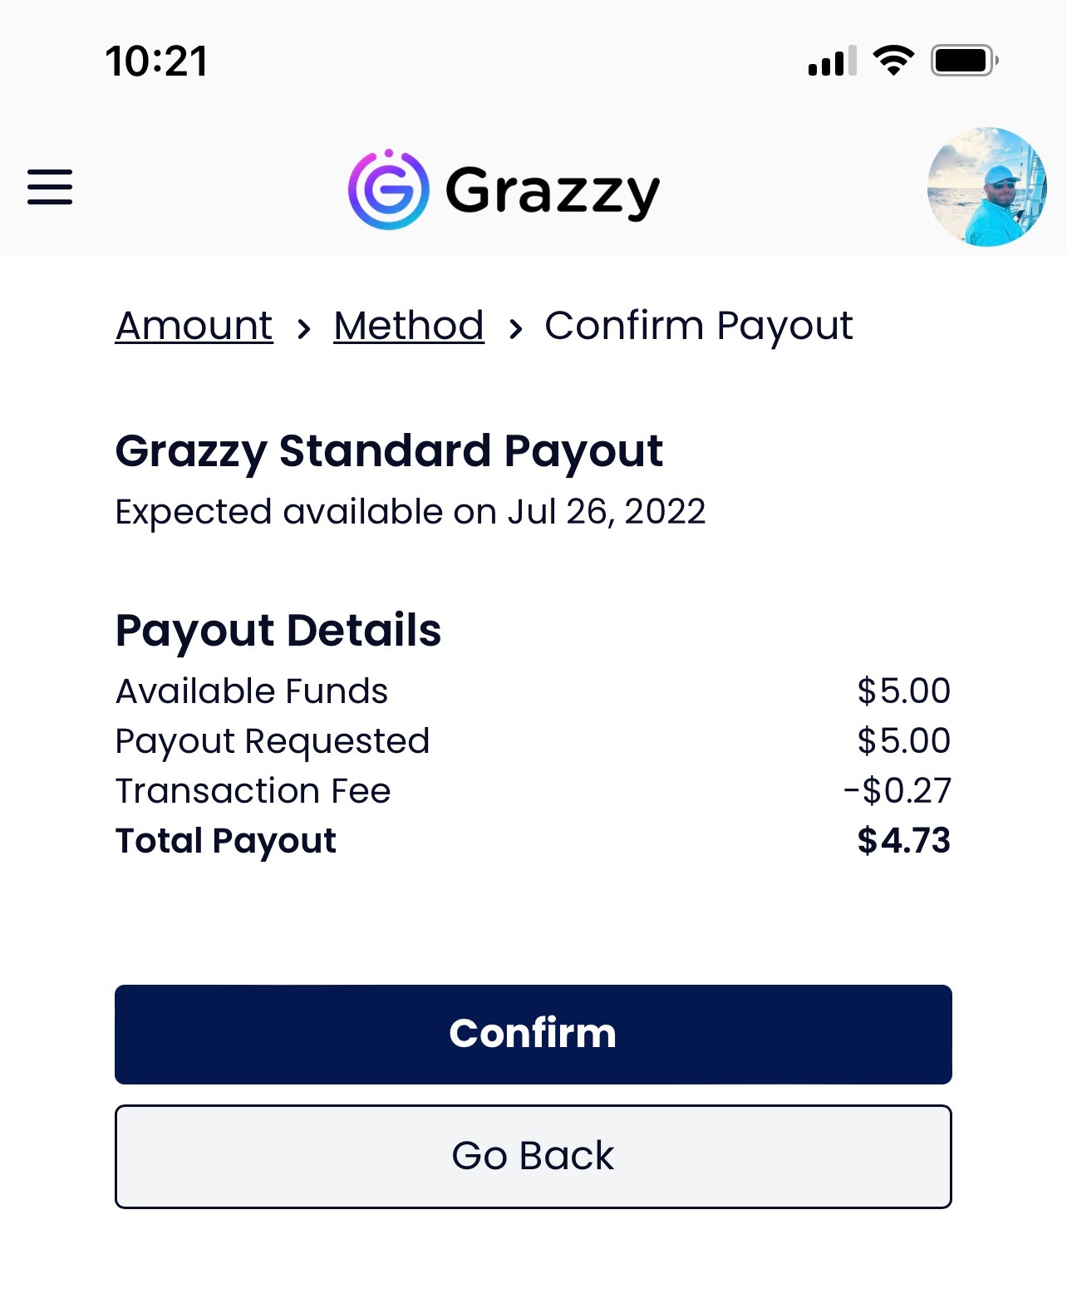The image size is (1067, 1308).
Task: Return to the Method step
Action: 409,325
